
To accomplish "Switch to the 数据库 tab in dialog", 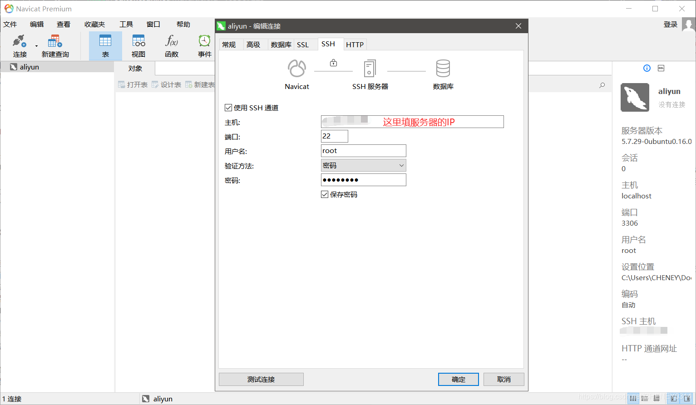I will 281,44.
